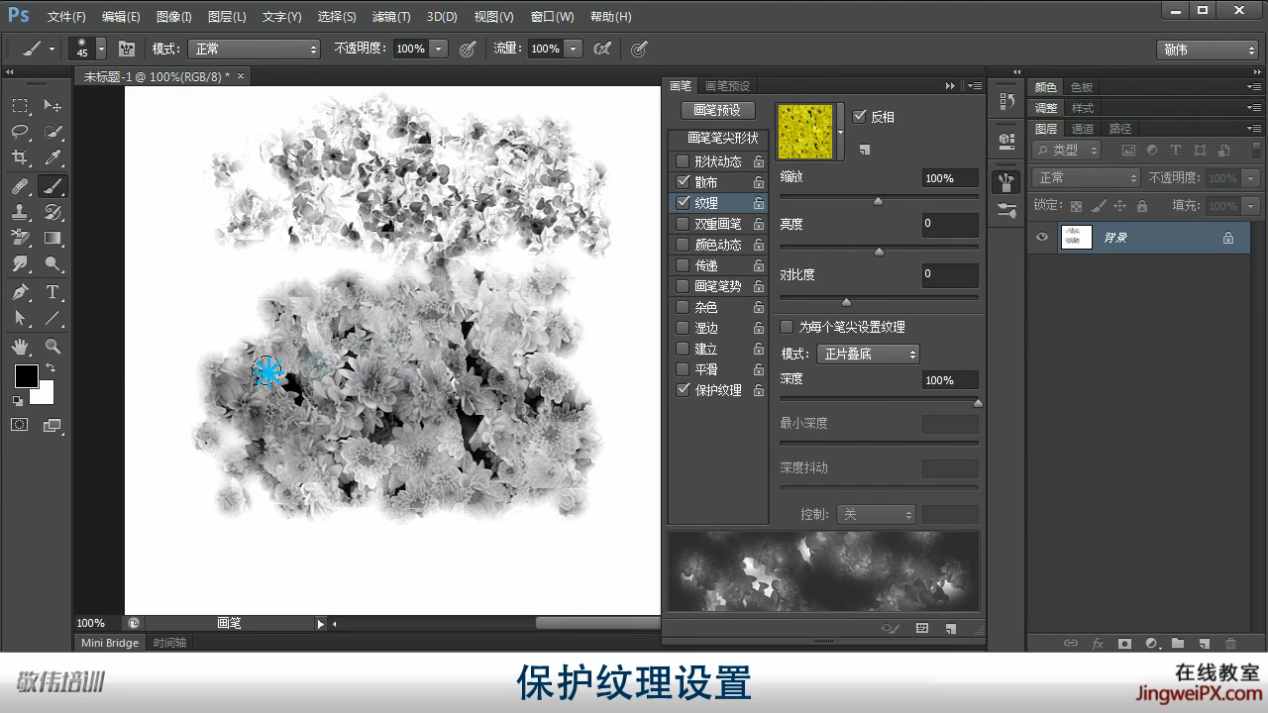Open the layer blend mode 正常 dropdown

(x=1087, y=178)
